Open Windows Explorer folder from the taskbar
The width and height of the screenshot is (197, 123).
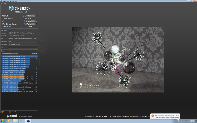tap(15, 121)
